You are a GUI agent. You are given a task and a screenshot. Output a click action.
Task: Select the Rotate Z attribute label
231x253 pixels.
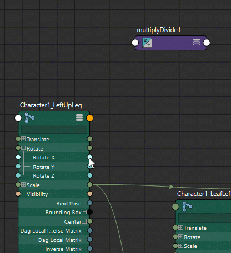click(44, 176)
